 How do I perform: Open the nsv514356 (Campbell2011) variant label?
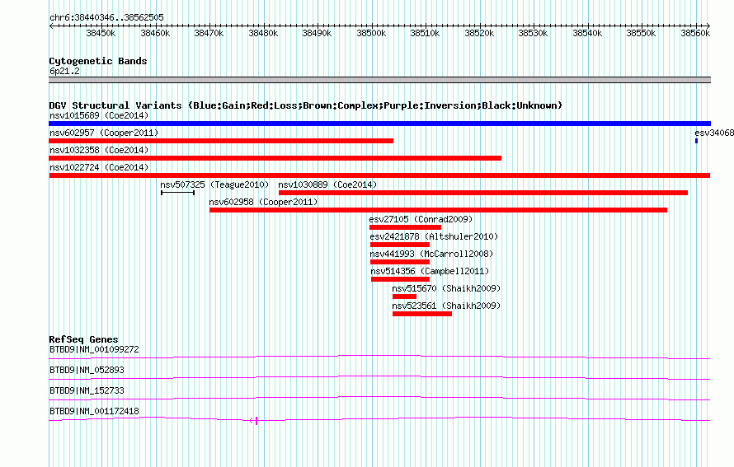430,271
